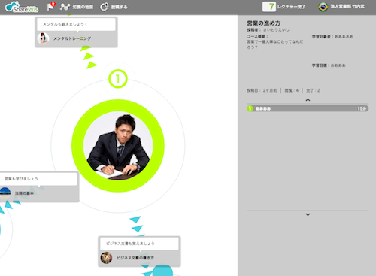Image resolution: width=376 pixels, height=276 pixels.
Task: Click the ビジネス文書の書き方 cat avatar
Action: click(x=106, y=258)
